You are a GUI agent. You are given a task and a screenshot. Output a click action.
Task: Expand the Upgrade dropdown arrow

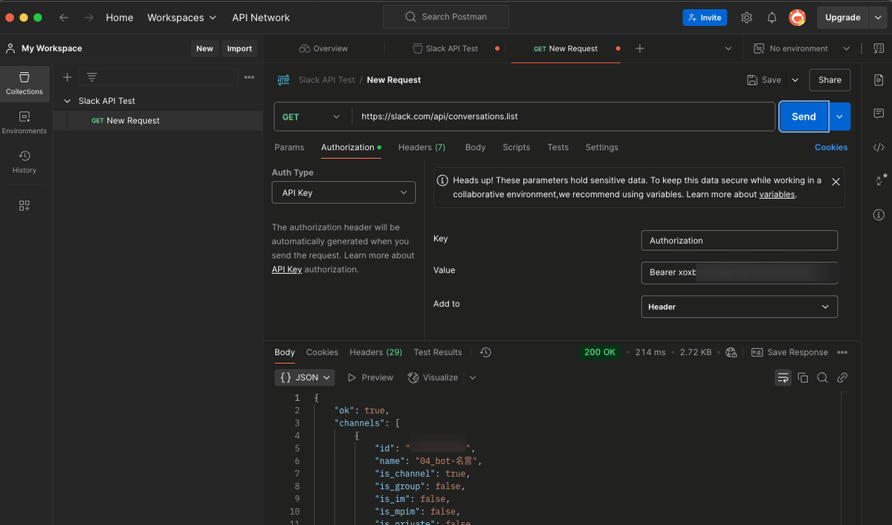coord(877,17)
